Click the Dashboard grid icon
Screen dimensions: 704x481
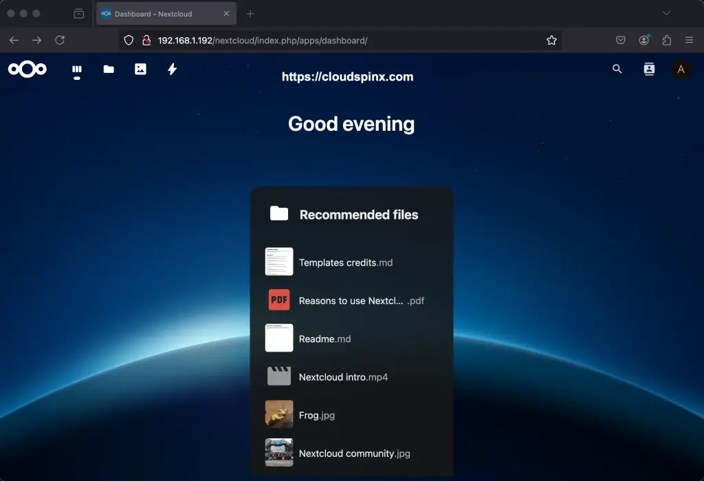point(77,70)
